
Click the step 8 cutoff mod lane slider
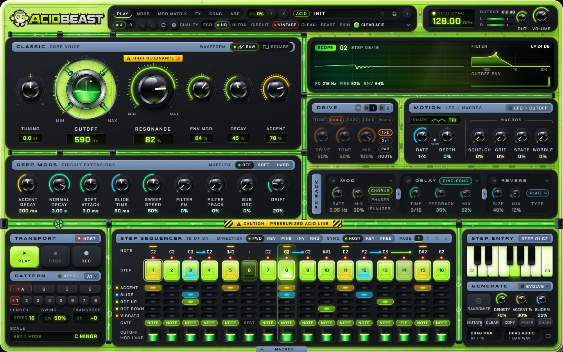pyautogui.click(x=287, y=336)
